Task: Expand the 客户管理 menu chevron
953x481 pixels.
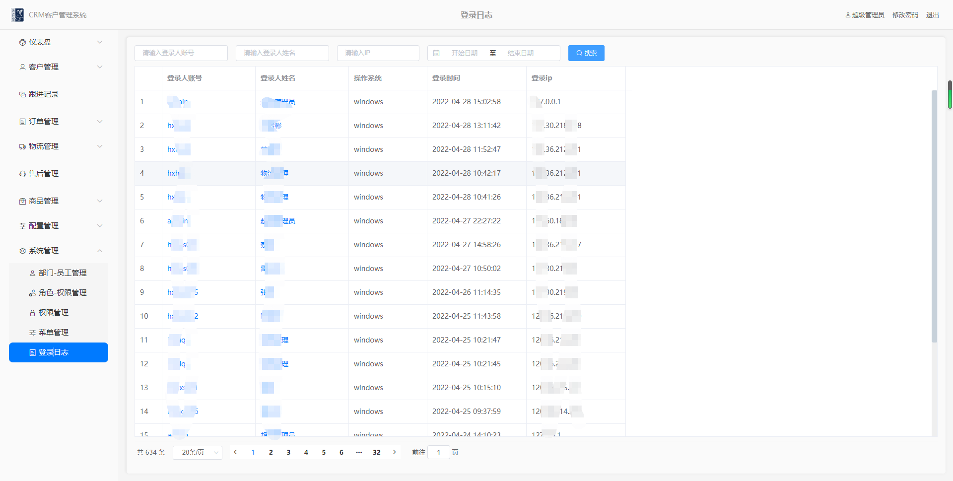Action: click(x=100, y=67)
